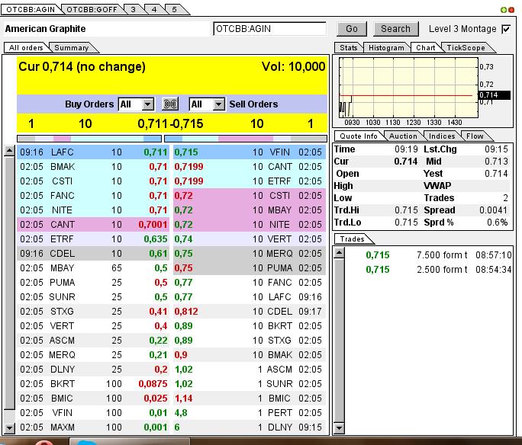Select the Indices tab
This screenshot has height=445, width=522.
(442, 136)
